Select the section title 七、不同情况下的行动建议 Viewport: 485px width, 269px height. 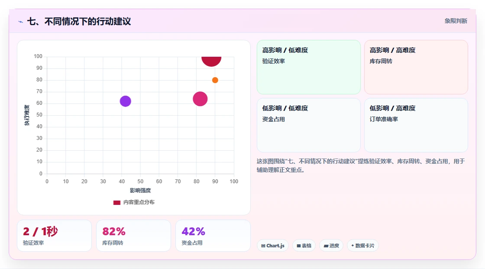pos(79,21)
